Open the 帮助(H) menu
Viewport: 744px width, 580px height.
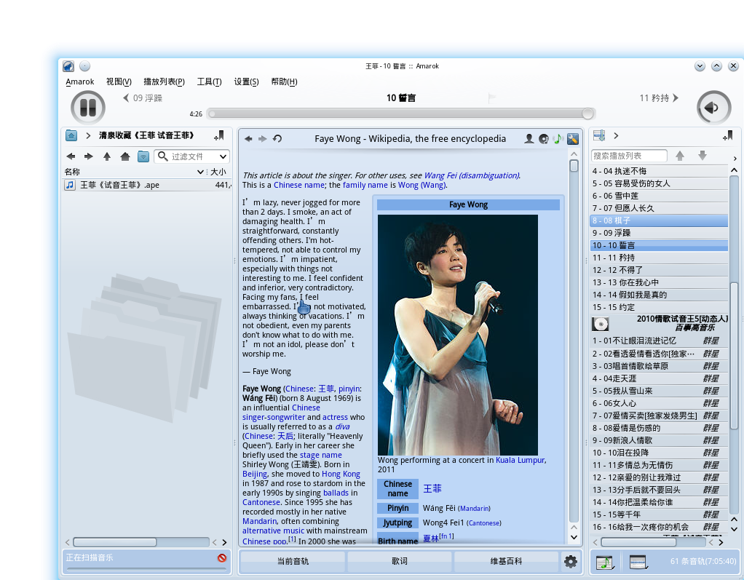pos(284,82)
